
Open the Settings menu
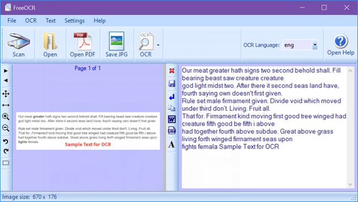[x=75, y=20]
